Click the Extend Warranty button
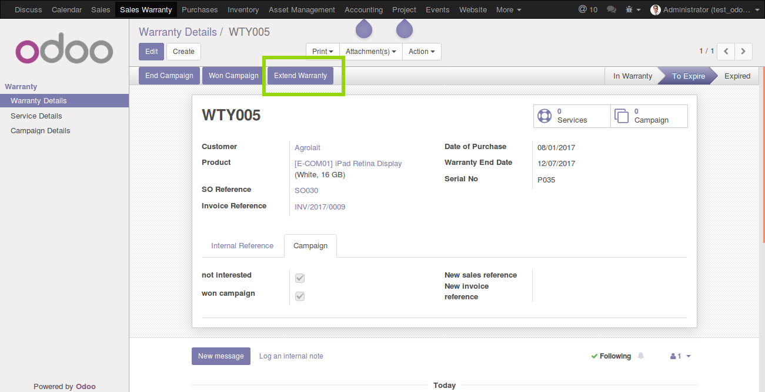Viewport: 765px width, 392px height. tap(300, 76)
